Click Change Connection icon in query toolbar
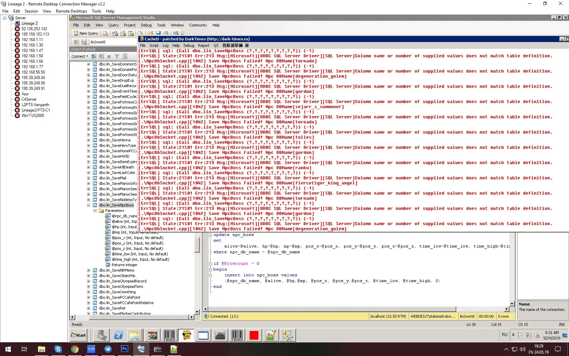This screenshot has width=569, height=356. point(84,42)
